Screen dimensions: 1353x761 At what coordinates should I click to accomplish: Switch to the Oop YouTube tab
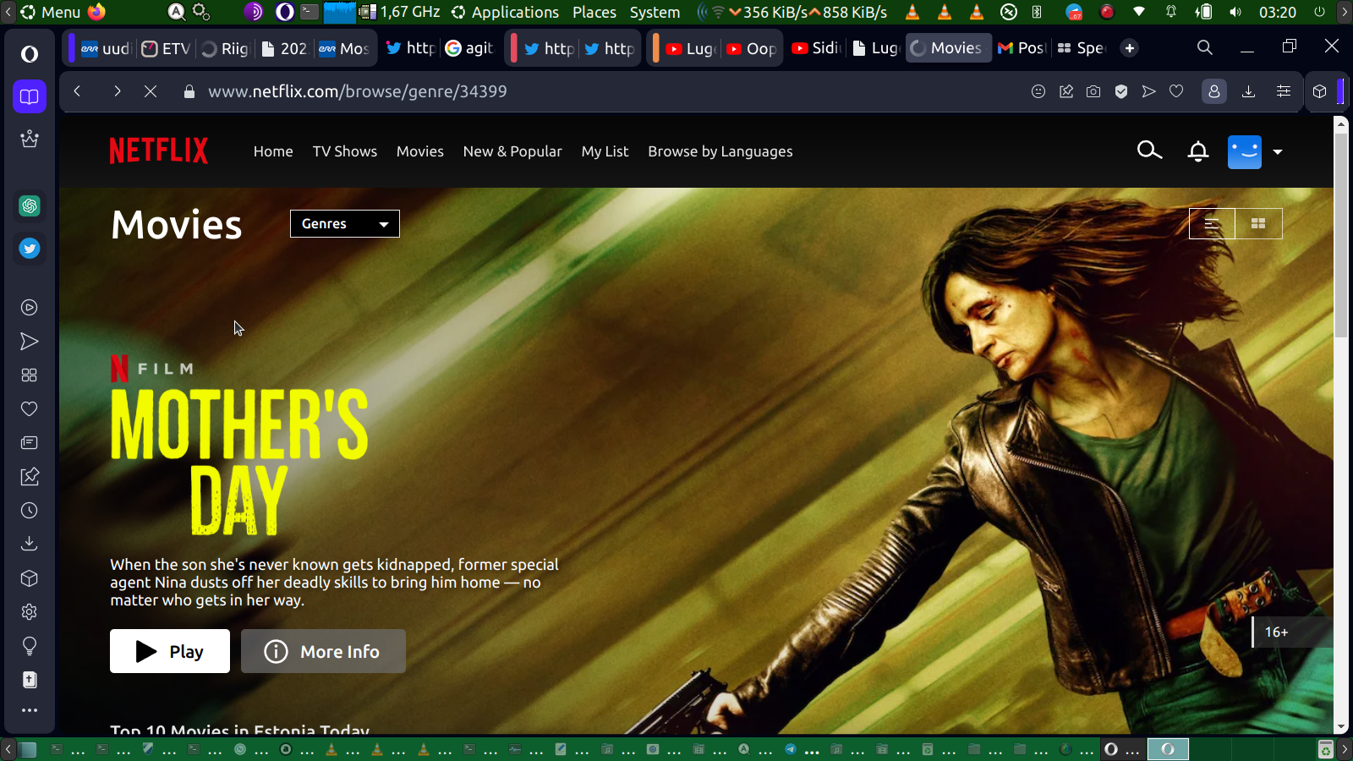point(752,48)
